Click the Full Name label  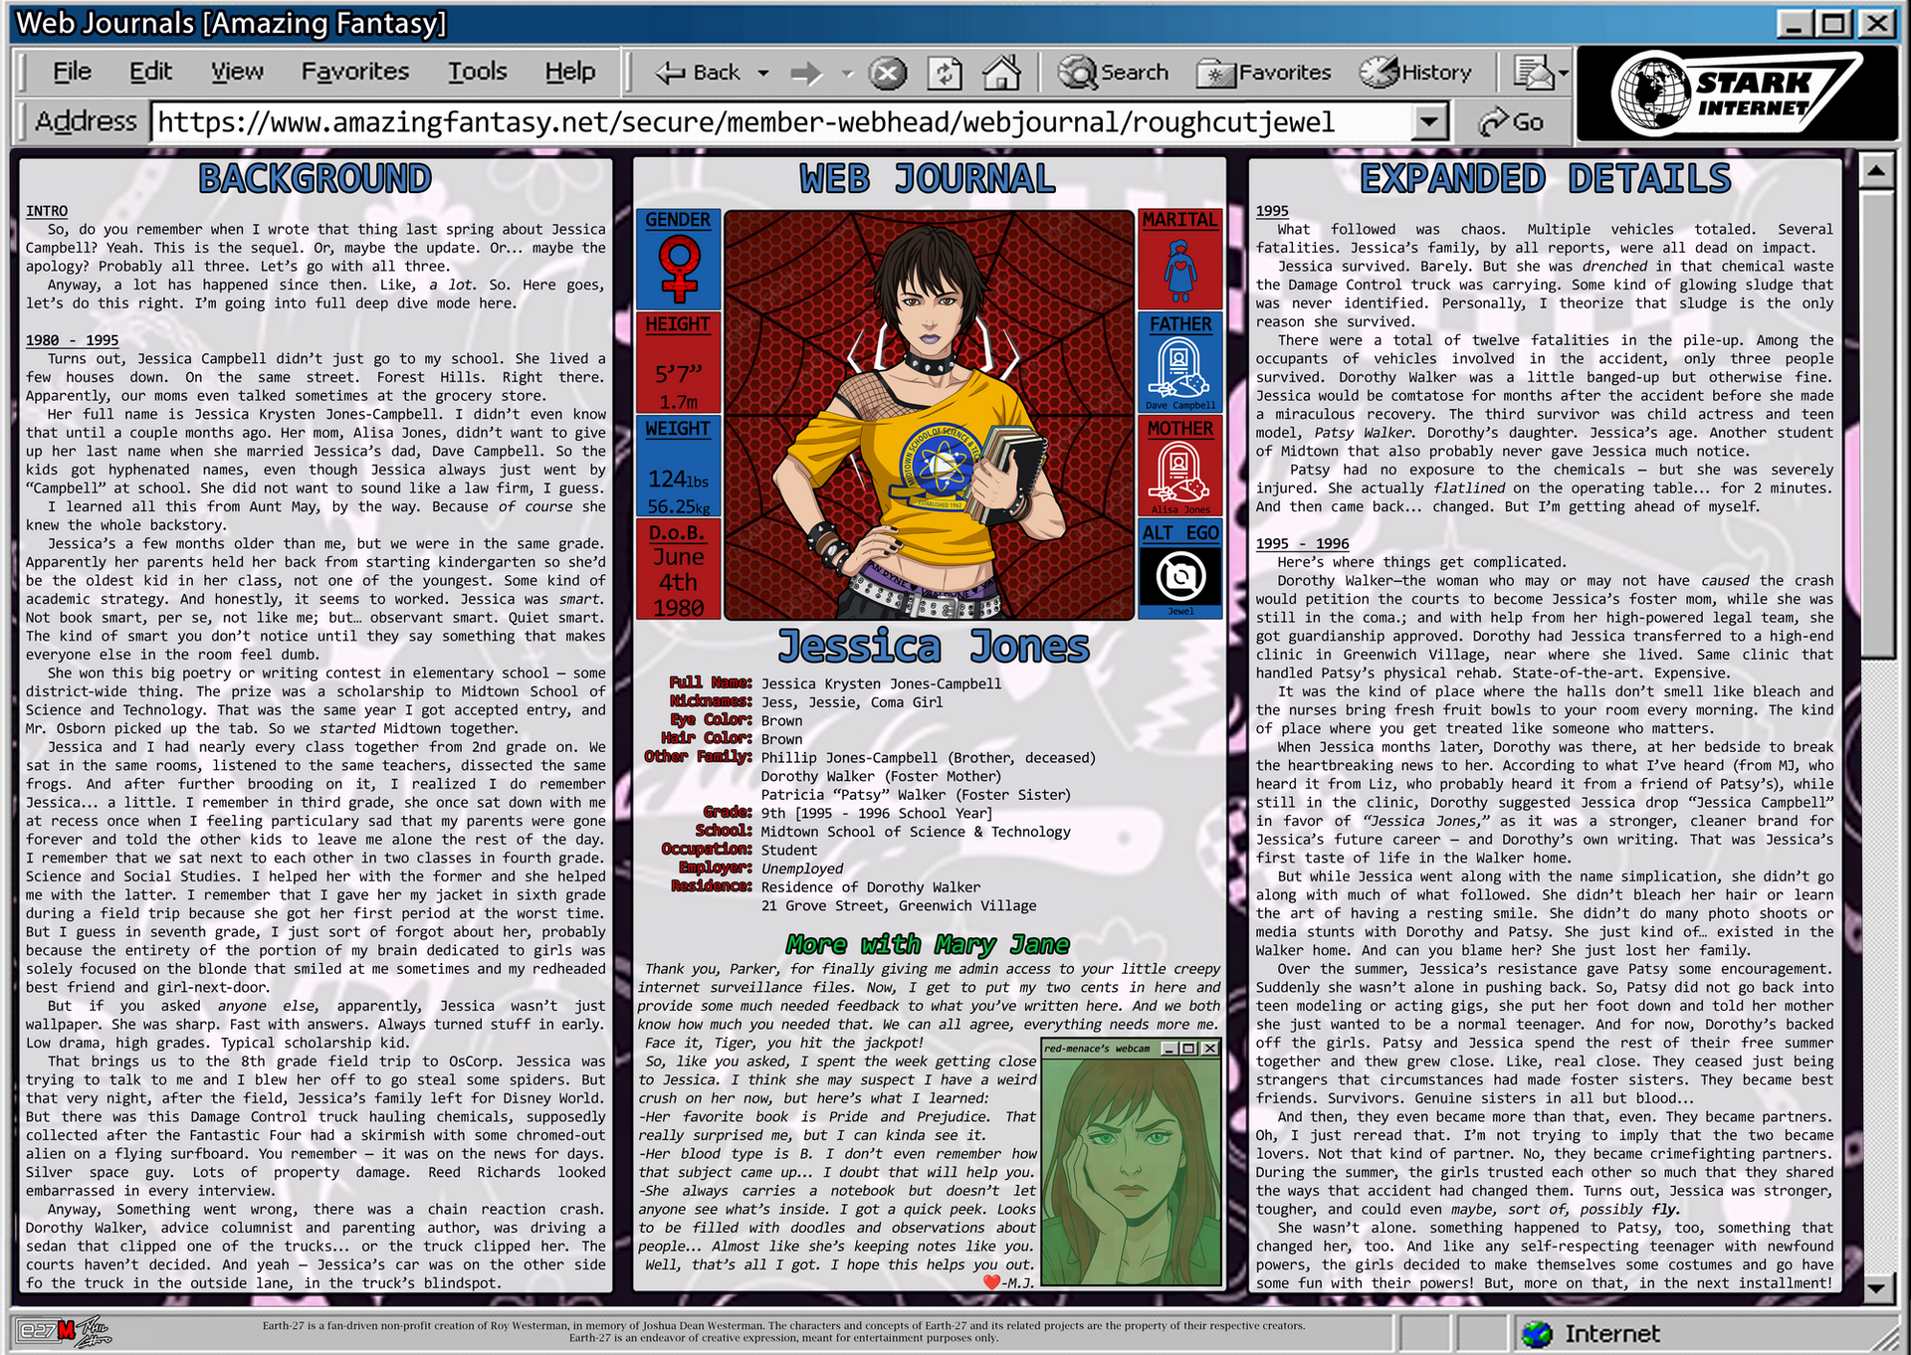tap(710, 682)
